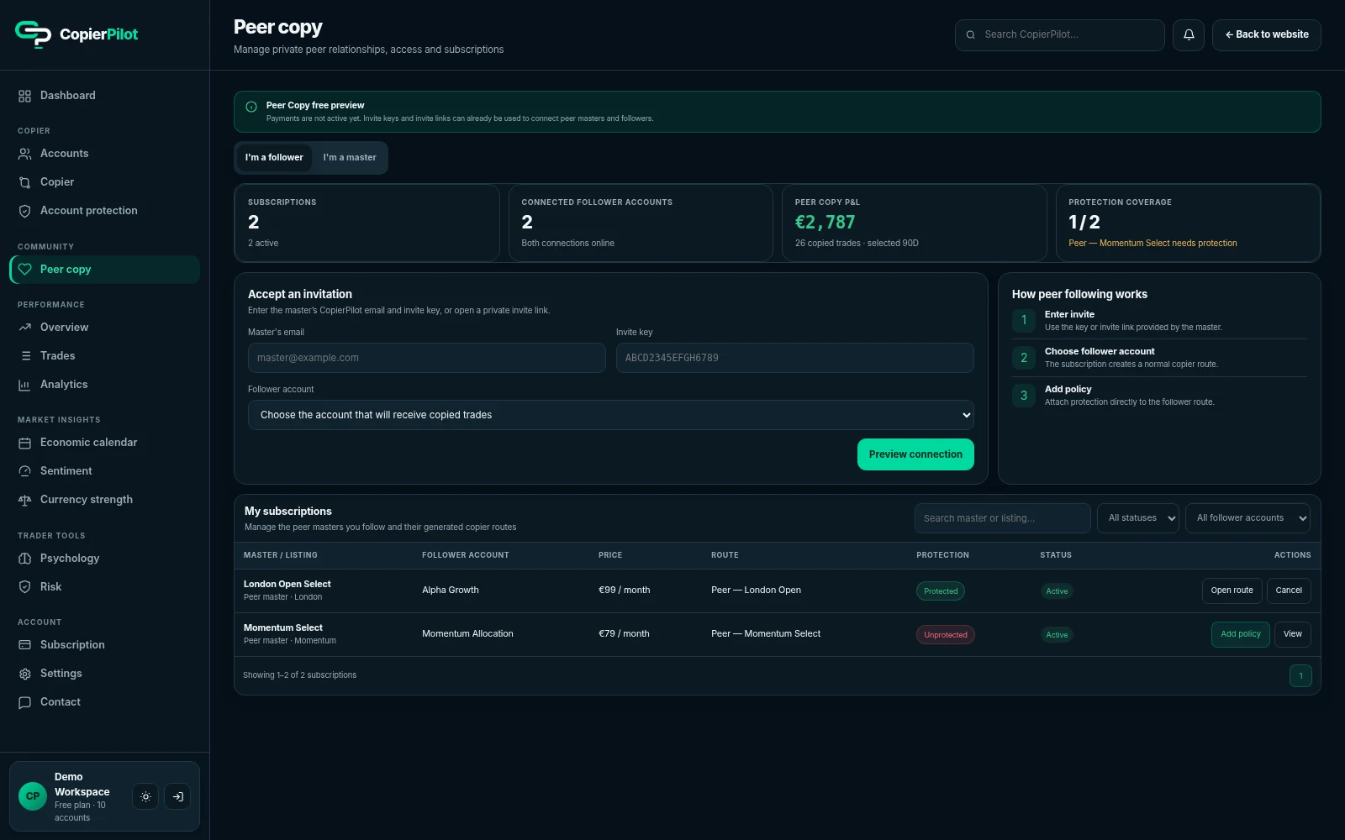Click Active status for Momentum Select
The width and height of the screenshot is (1345, 840).
coord(1057,635)
